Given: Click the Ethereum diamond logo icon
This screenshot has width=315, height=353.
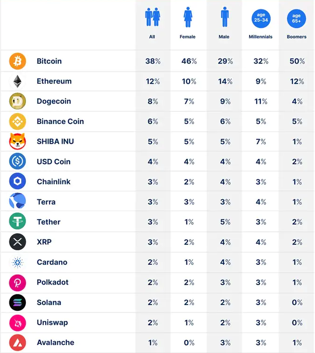Looking at the screenshot, I should (17, 82).
